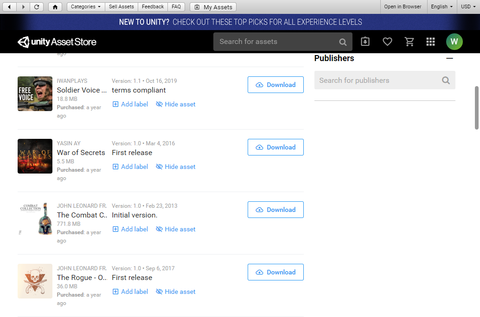The height and width of the screenshot is (317, 480).
Task: Add label to War of Secrets
Action: pyautogui.click(x=130, y=167)
